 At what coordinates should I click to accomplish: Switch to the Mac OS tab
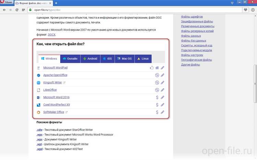(x=125, y=58)
